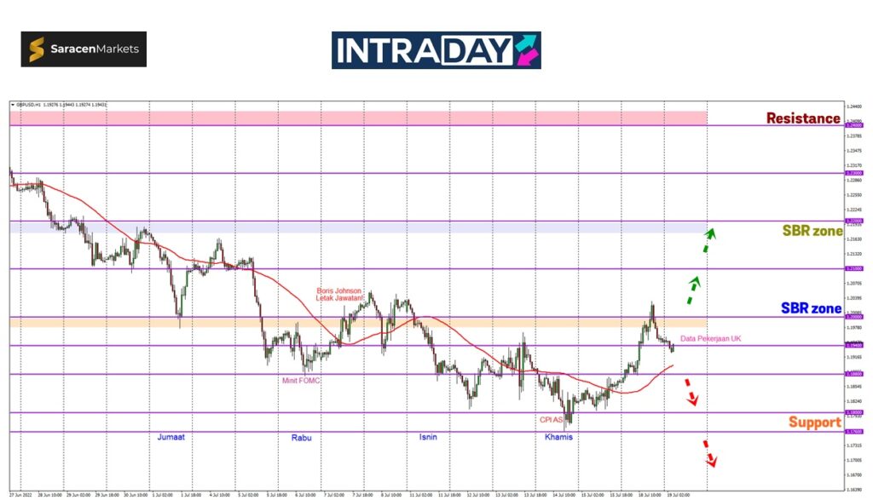Select the blue SBR zone label

click(812, 308)
